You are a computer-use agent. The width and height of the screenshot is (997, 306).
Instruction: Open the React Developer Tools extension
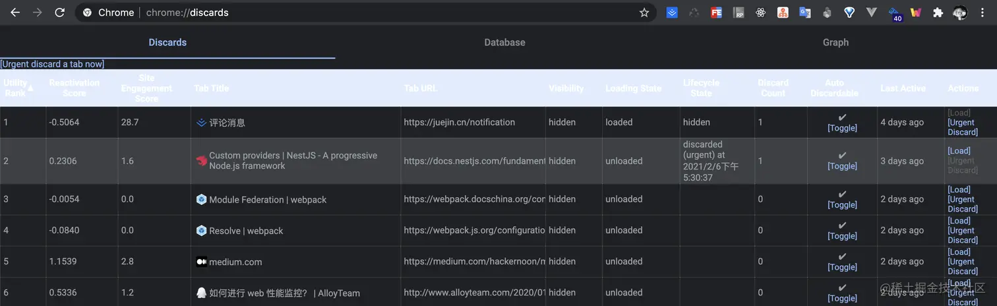click(x=760, y=13)
